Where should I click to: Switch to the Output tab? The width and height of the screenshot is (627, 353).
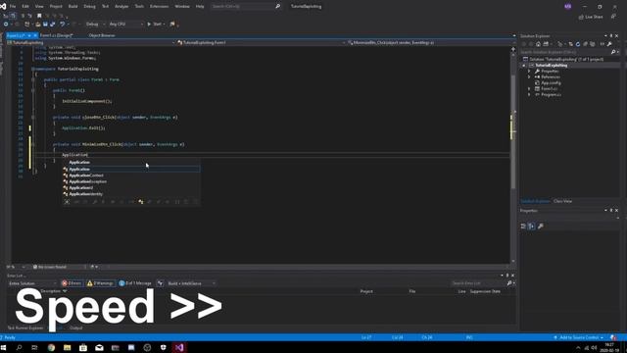tap(76, 328)
